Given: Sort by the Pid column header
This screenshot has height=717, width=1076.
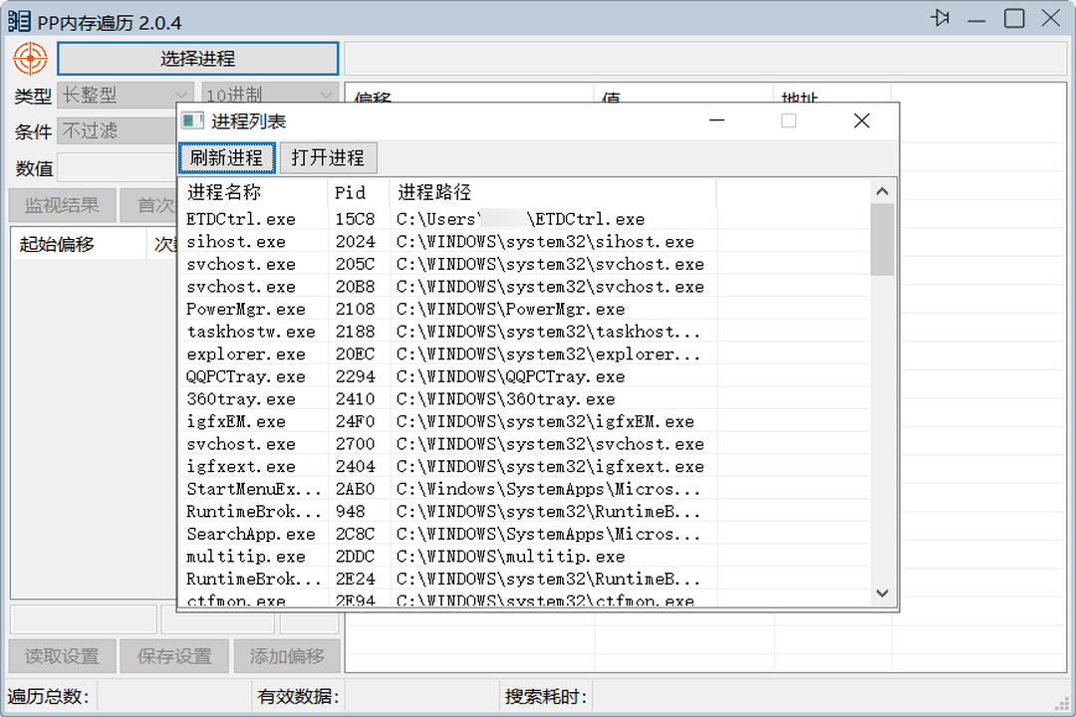Looking at the screenshot, I should click(350, 192).
